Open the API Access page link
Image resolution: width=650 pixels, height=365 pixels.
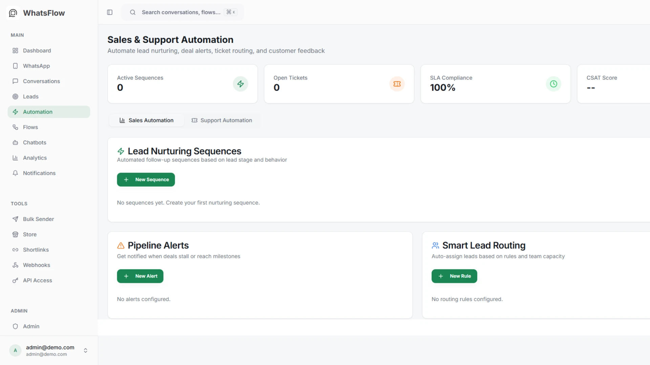click(49, 281)
